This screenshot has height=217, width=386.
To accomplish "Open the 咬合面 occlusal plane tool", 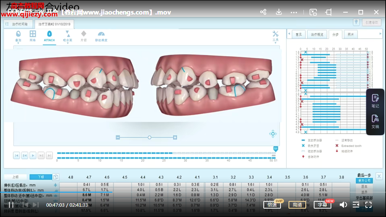I will tap(67, 34).
